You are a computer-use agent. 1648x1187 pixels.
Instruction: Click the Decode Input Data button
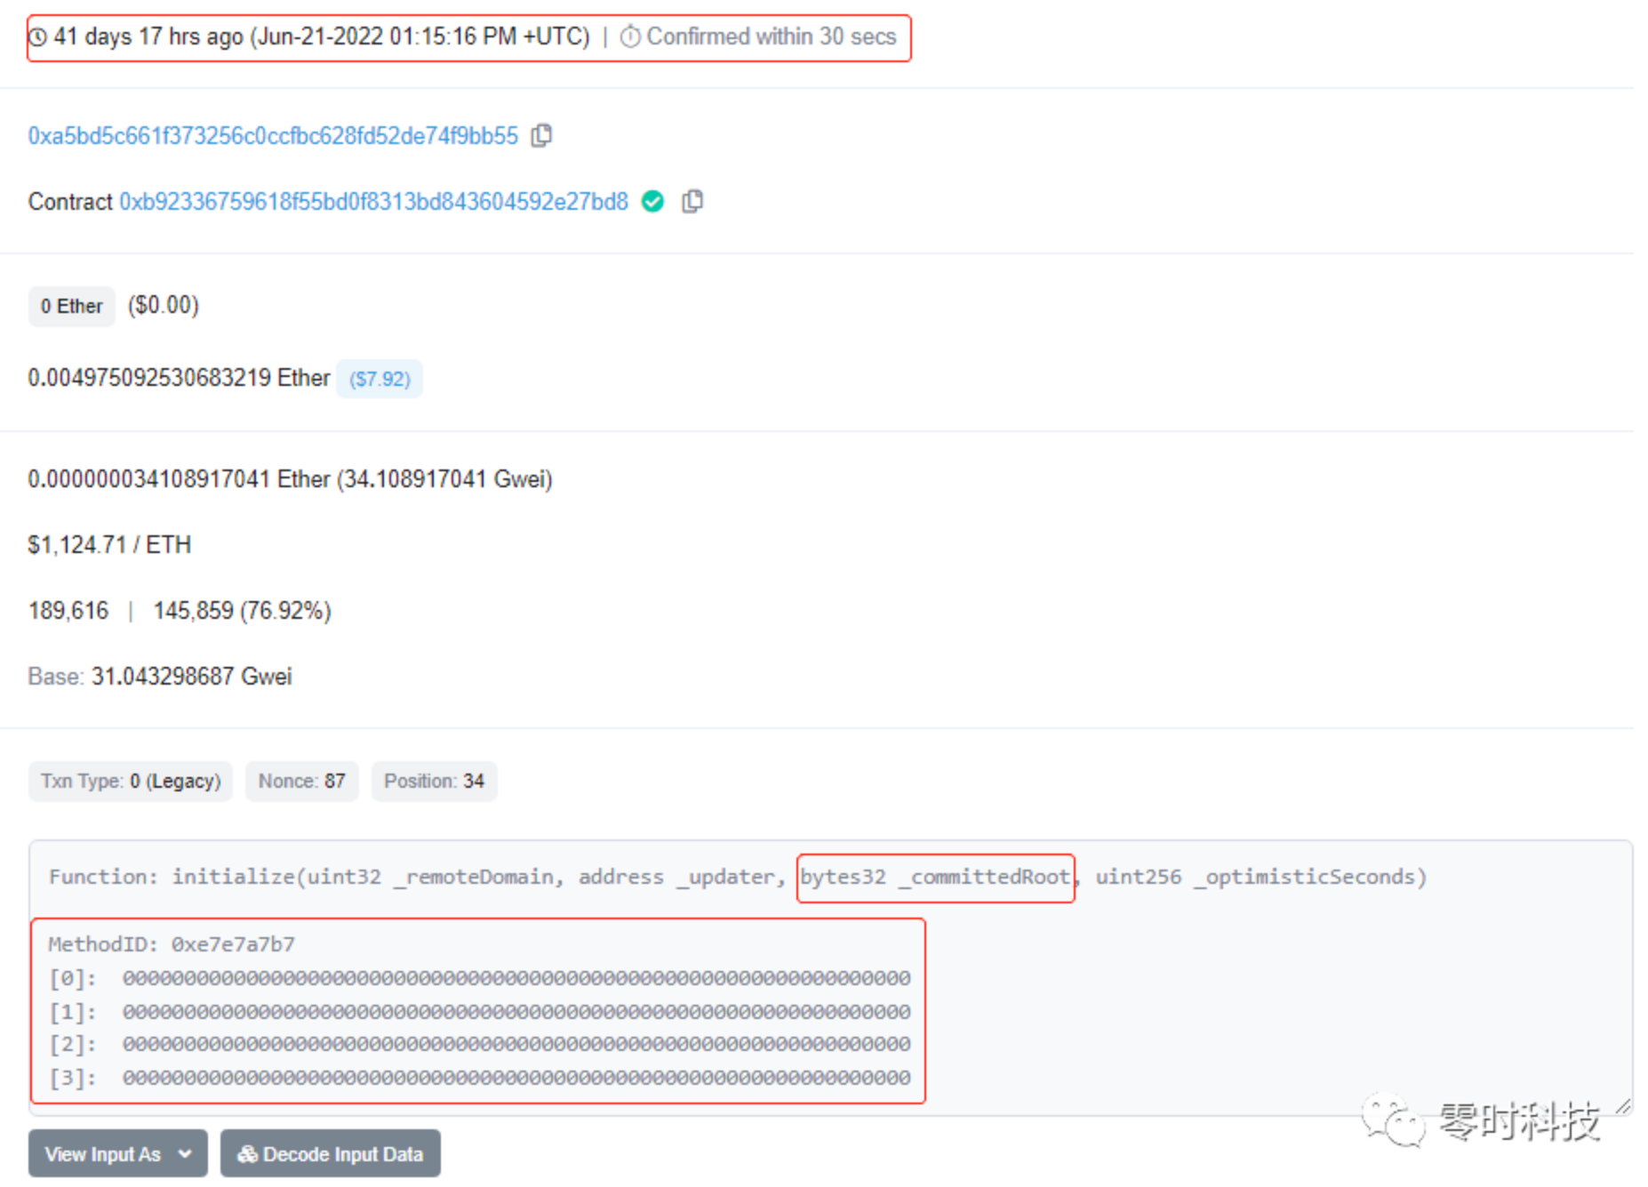331,1154
